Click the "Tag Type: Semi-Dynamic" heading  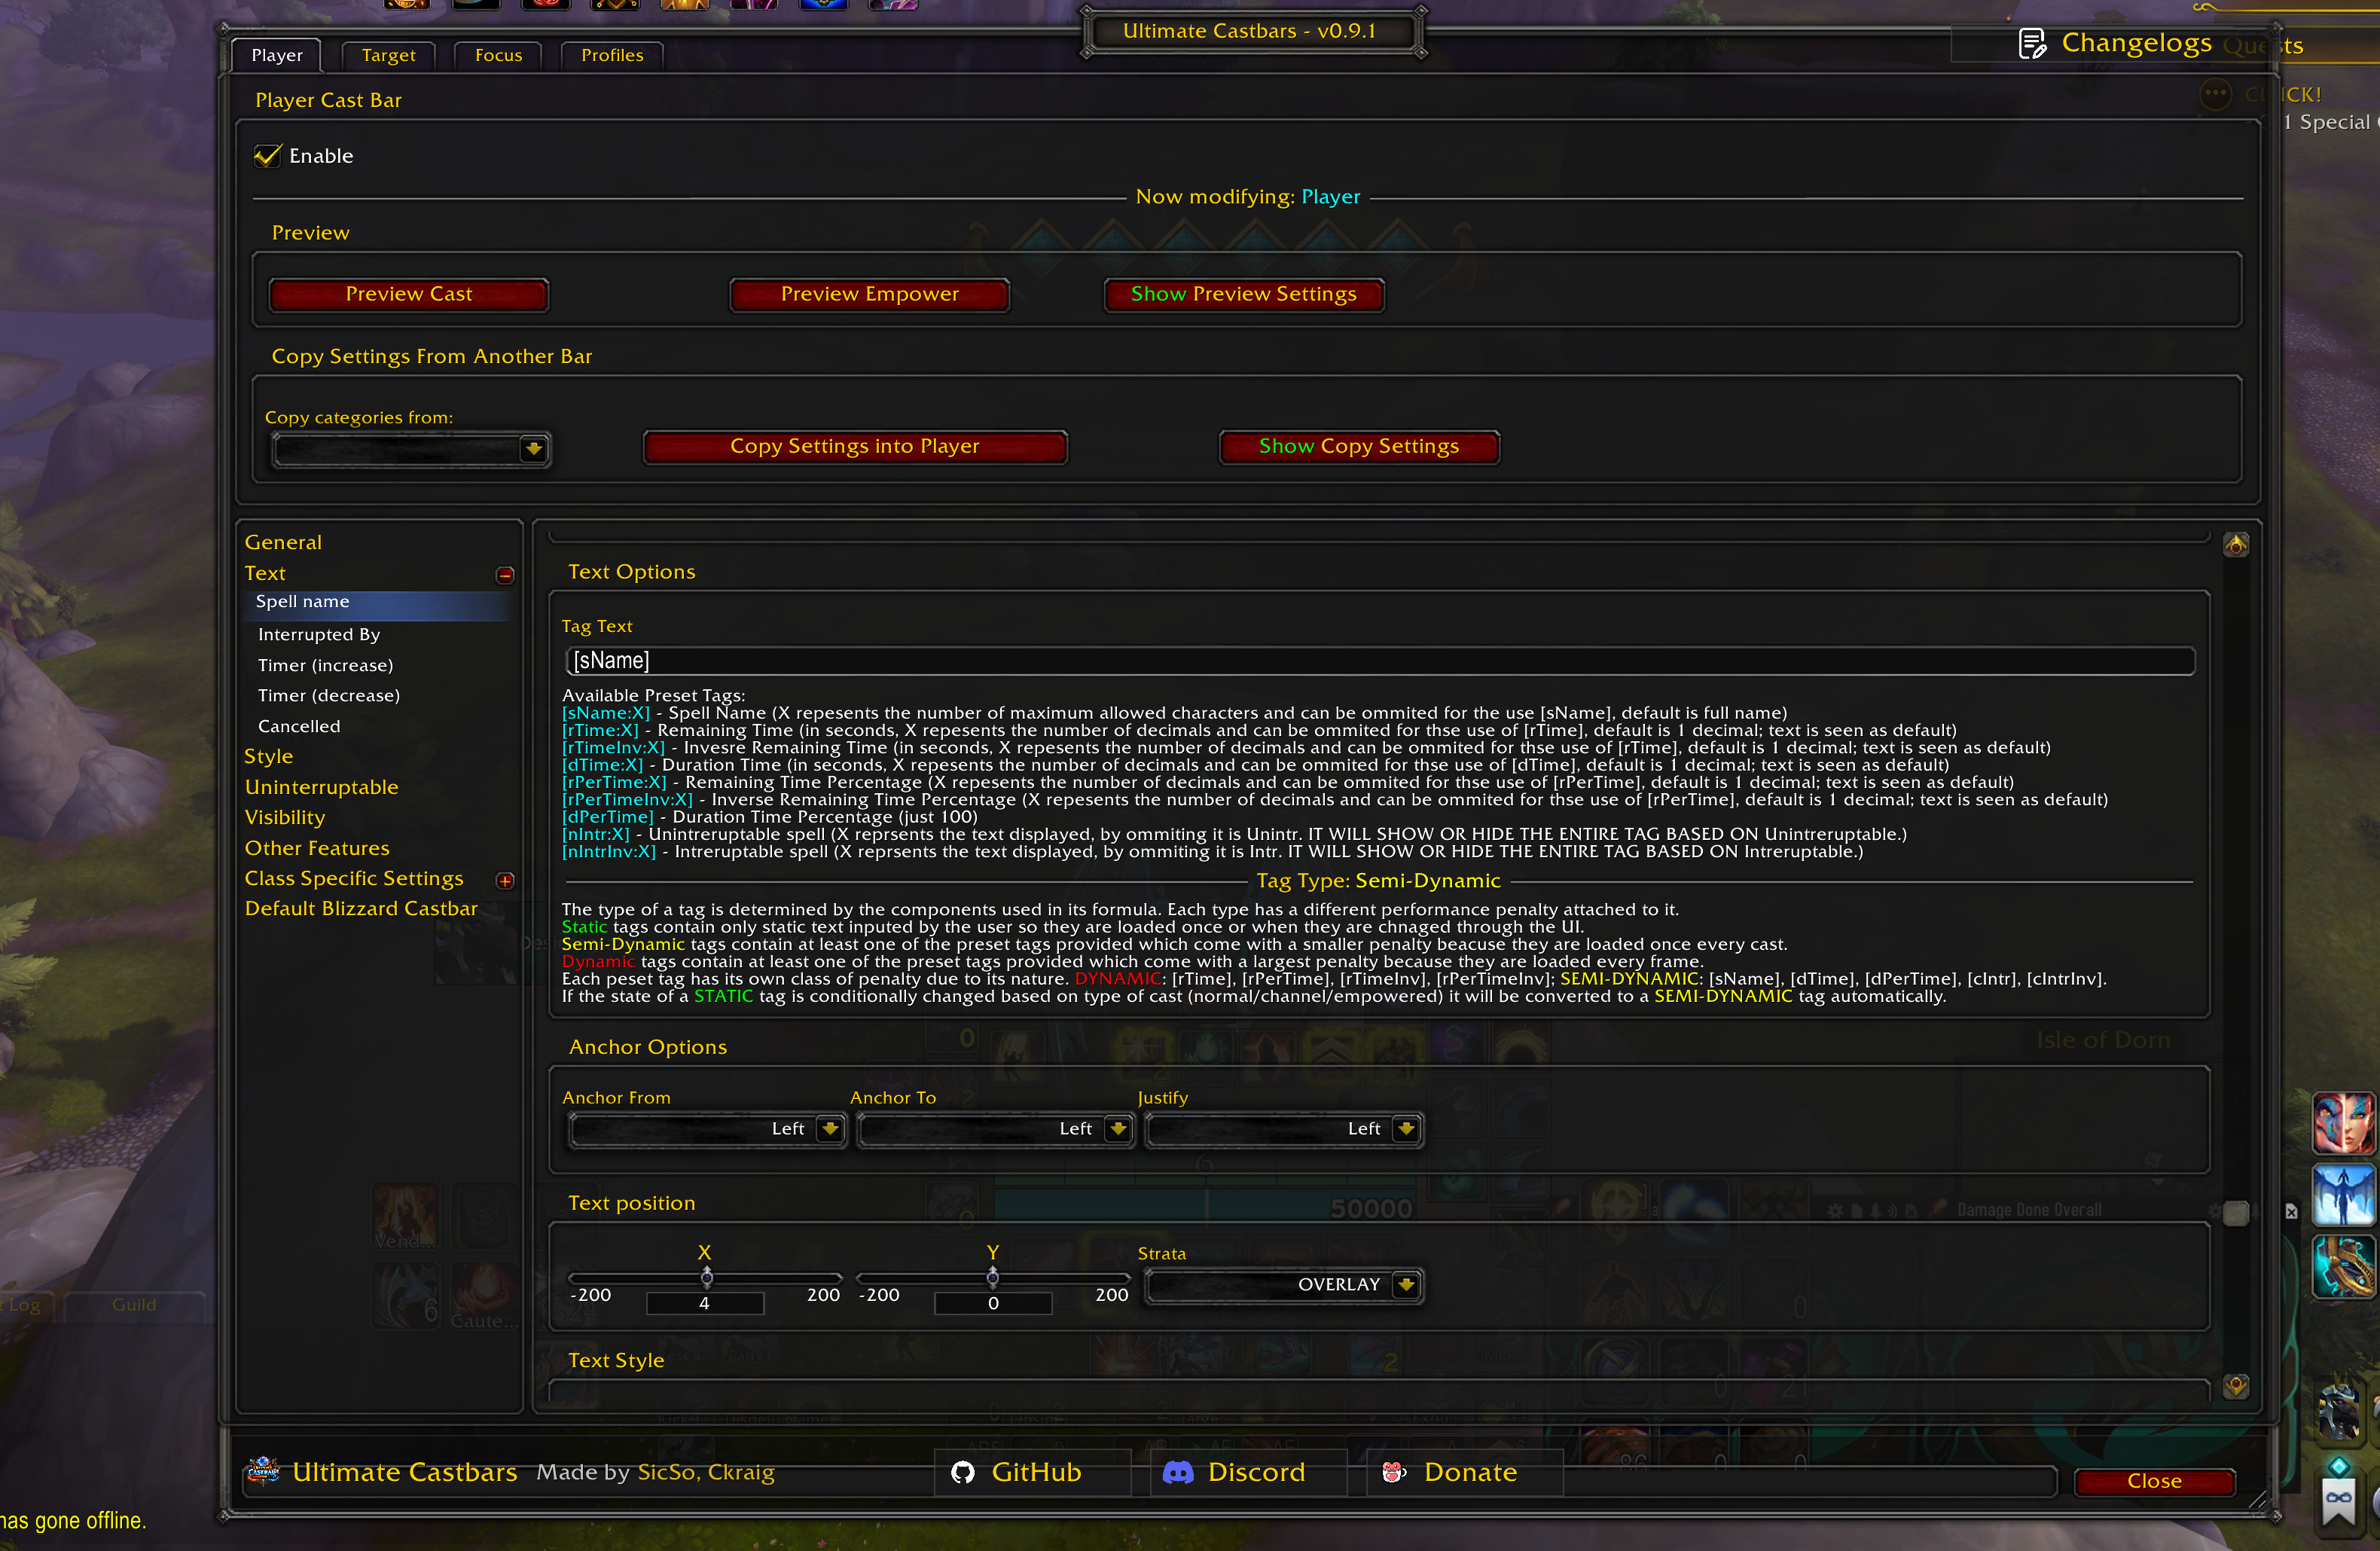(1378, 881)
